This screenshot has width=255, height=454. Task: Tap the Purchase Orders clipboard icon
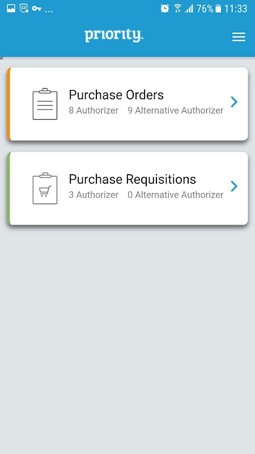click(x=45, y=104)
